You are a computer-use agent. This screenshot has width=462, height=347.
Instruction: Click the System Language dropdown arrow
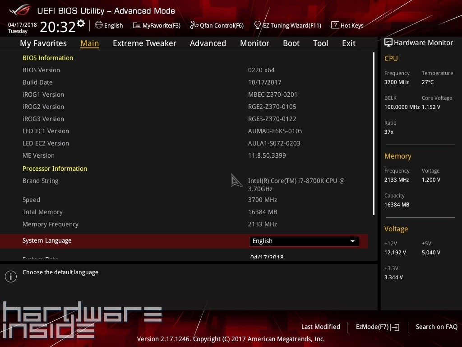352,241
